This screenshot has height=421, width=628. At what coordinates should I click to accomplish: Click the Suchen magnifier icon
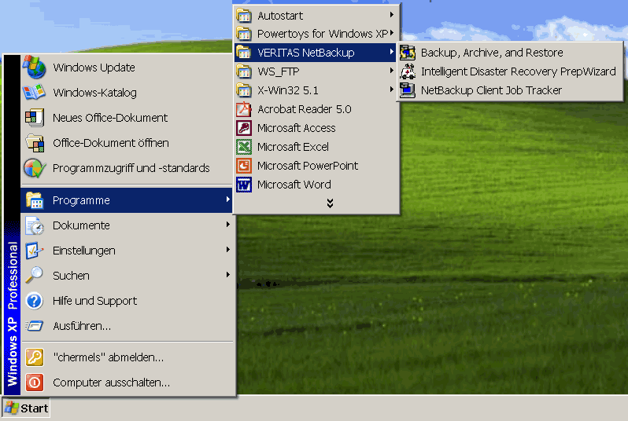point(34,275)
